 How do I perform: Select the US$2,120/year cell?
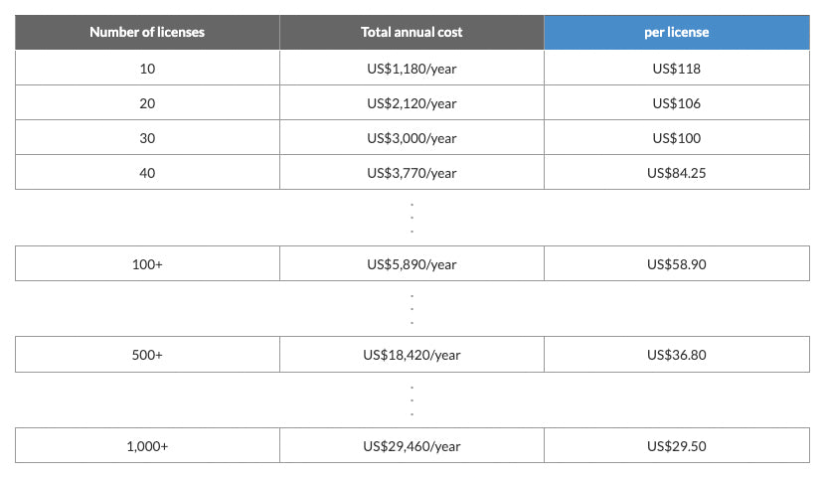click(412, 103)
